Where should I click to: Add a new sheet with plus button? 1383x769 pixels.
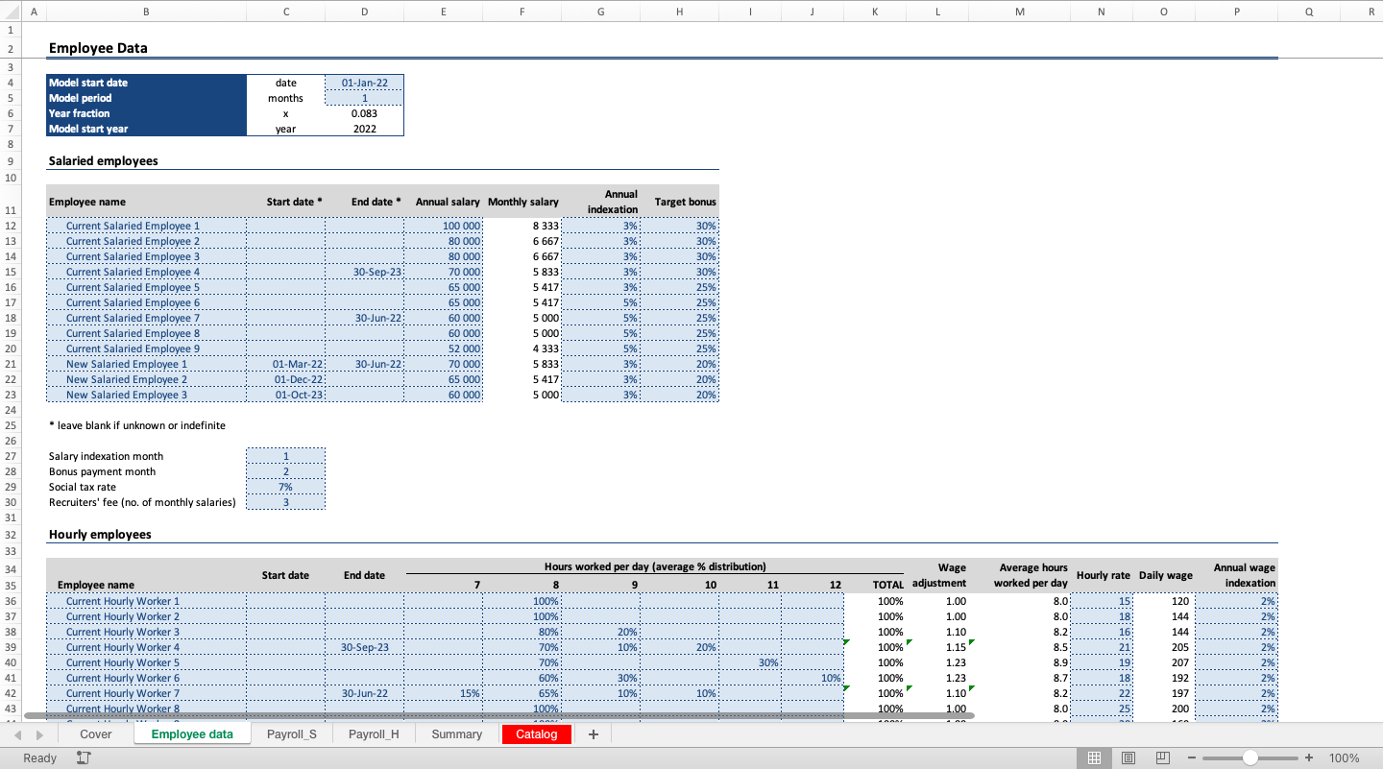click(593, 734)
